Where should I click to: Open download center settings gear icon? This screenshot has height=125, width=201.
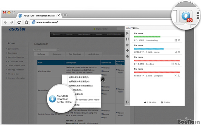[127, 56]
